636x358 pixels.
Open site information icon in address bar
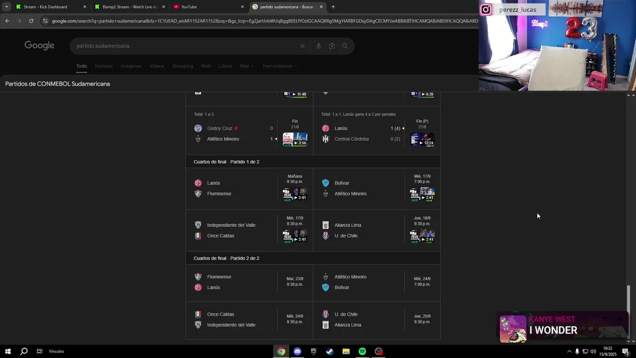tap(45, 21)
